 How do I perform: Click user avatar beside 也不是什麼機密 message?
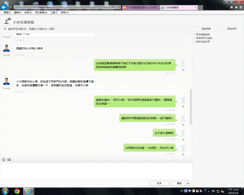click(183, 133)
